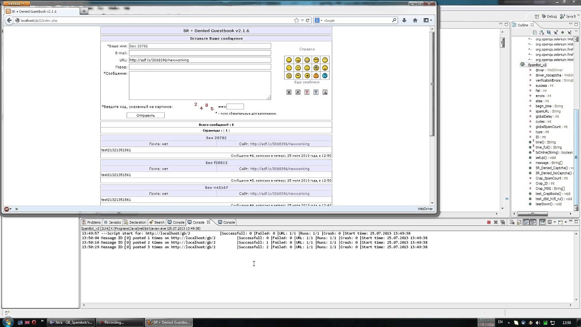Terminate run with red square in Console

coord(489,222)
